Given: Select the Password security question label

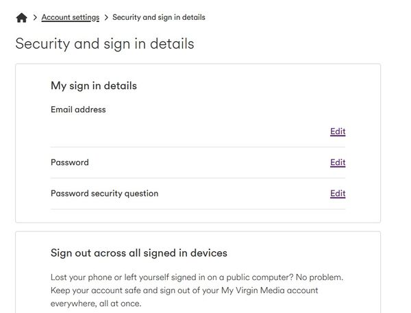Looking at the screenshot, I should [105, 193].
